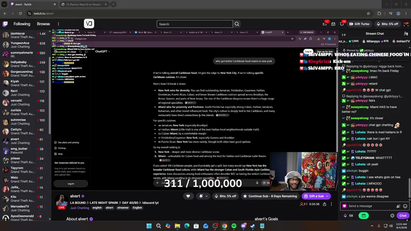Image resolution: width=411 pixels, height=231 pixels.
Task: Click the lowercase english tag
Action: [x=97, y=208]
